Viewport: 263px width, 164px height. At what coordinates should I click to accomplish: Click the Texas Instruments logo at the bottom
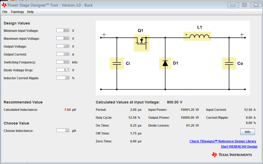coord(232,155)
